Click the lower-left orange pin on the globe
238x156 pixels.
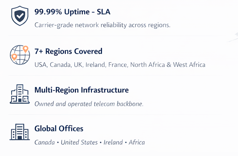pyautogui.click(x=14, y=57)
